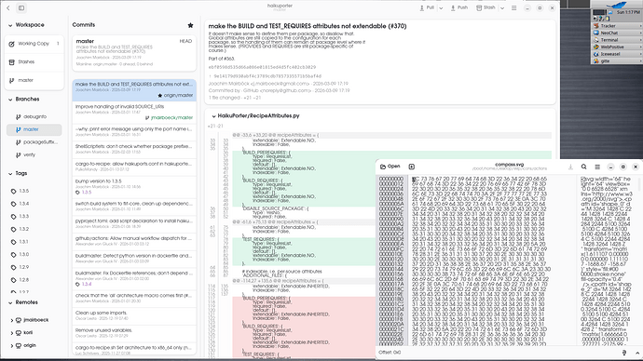Screen dimensions: 643x361
Task: Click the jmairboeck/master branch label
Action: click(169, 117)
